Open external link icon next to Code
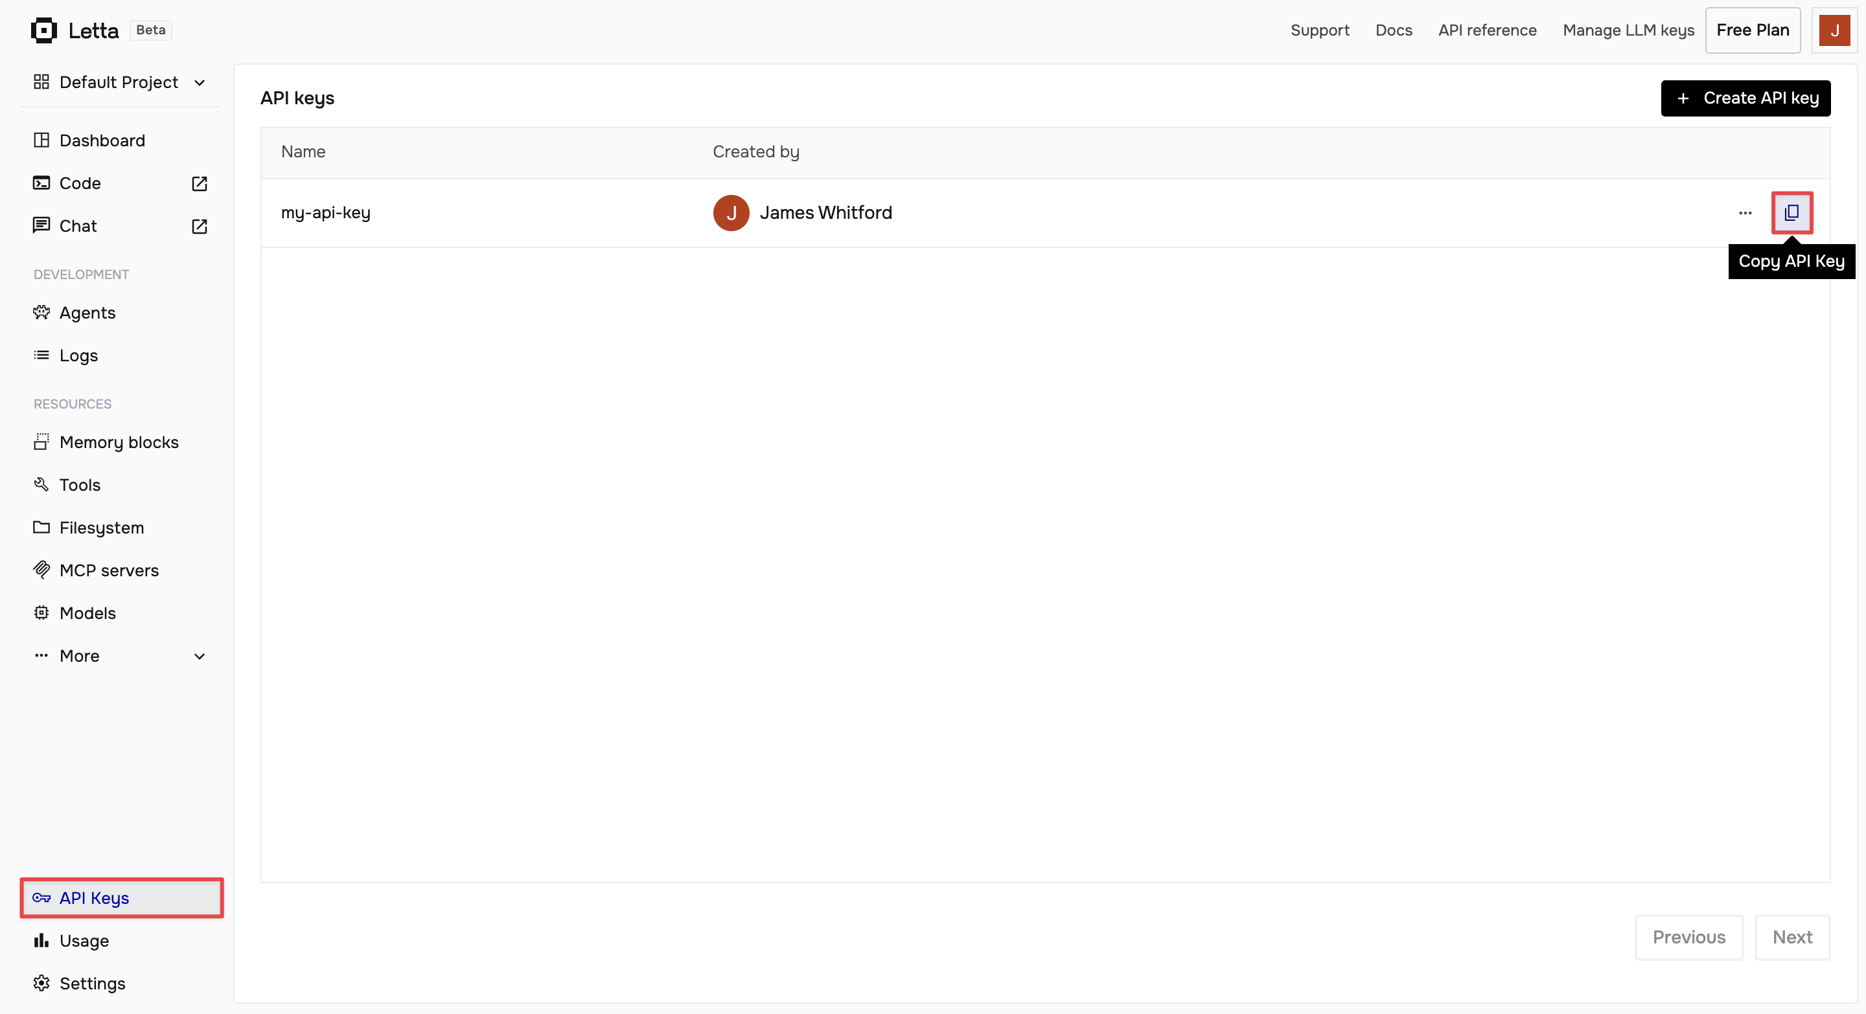The height and width of the screenshot is (1014, 1866). (x=199, y=184)
